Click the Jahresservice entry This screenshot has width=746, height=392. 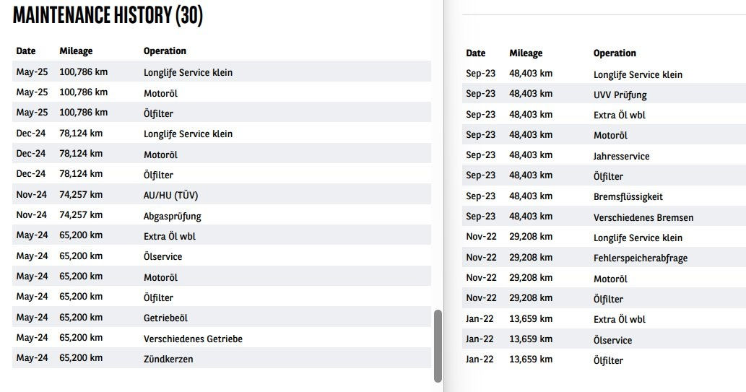(x=621, y=155)
